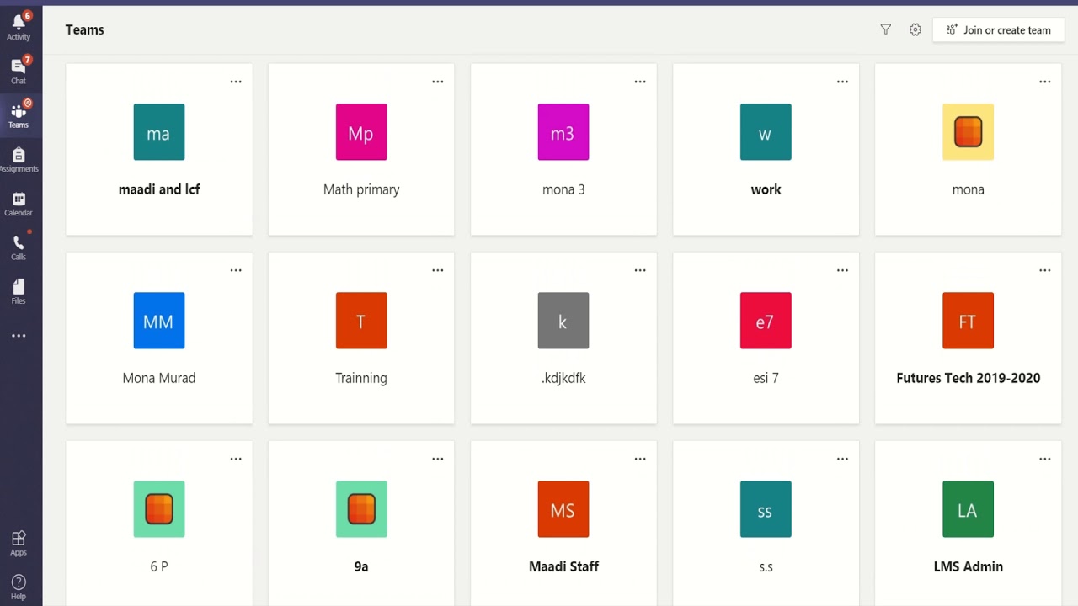Click the Math primary team name
1078x606 pixels.
[x=361, y=189]
